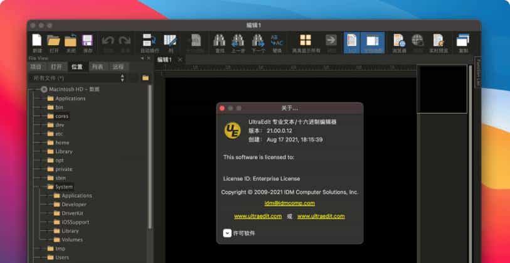510x263 pixels.
Task: Close the 关于 dialog with red button
Action: (x=222, y=109)
